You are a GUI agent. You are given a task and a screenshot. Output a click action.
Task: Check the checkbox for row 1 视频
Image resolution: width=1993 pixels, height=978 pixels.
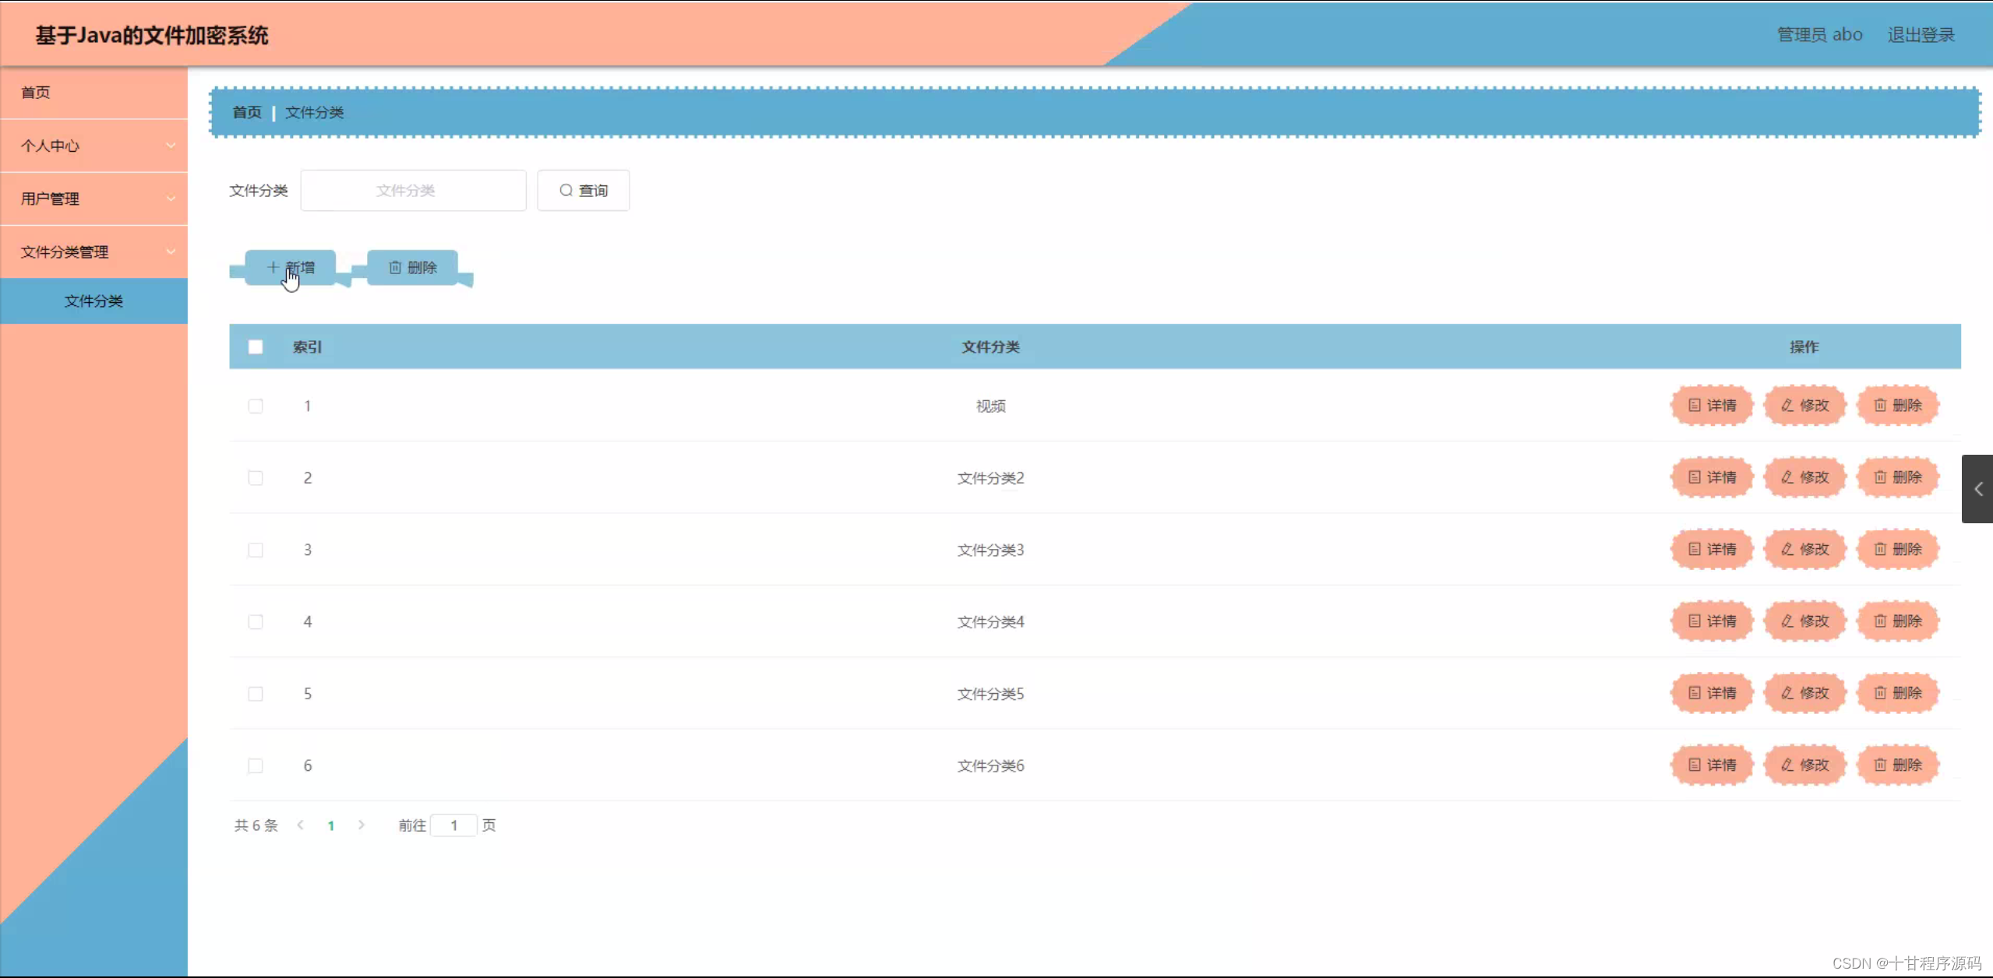click(x=256, y=406)
